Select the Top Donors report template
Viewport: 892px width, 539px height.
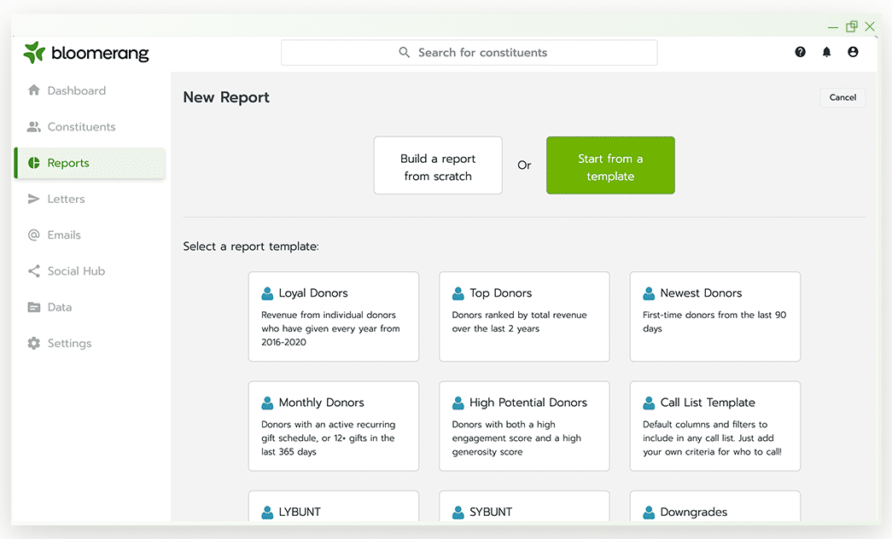[524, 316]
